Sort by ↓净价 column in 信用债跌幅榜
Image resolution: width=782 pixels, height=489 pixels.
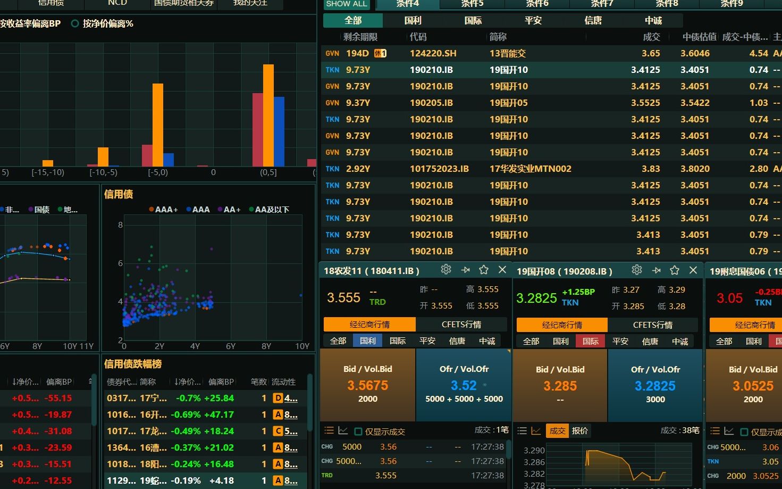[187, 382]
